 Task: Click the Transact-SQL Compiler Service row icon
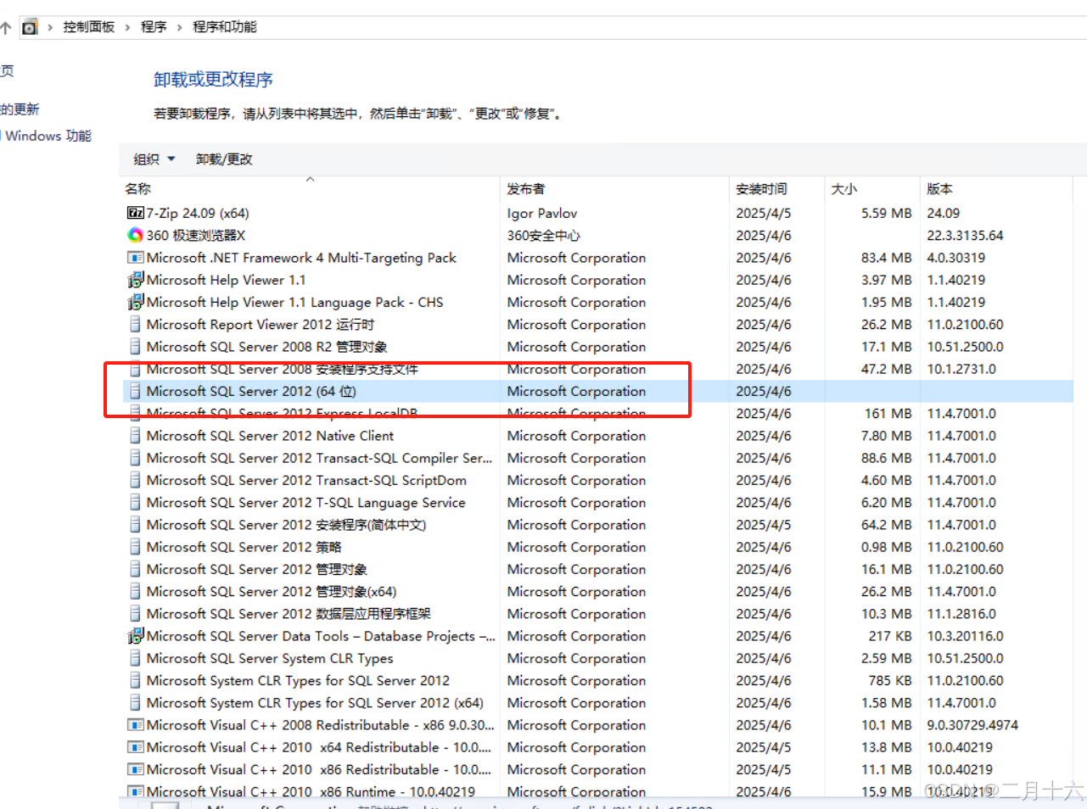pyautogui.click(x=135, y=458)
